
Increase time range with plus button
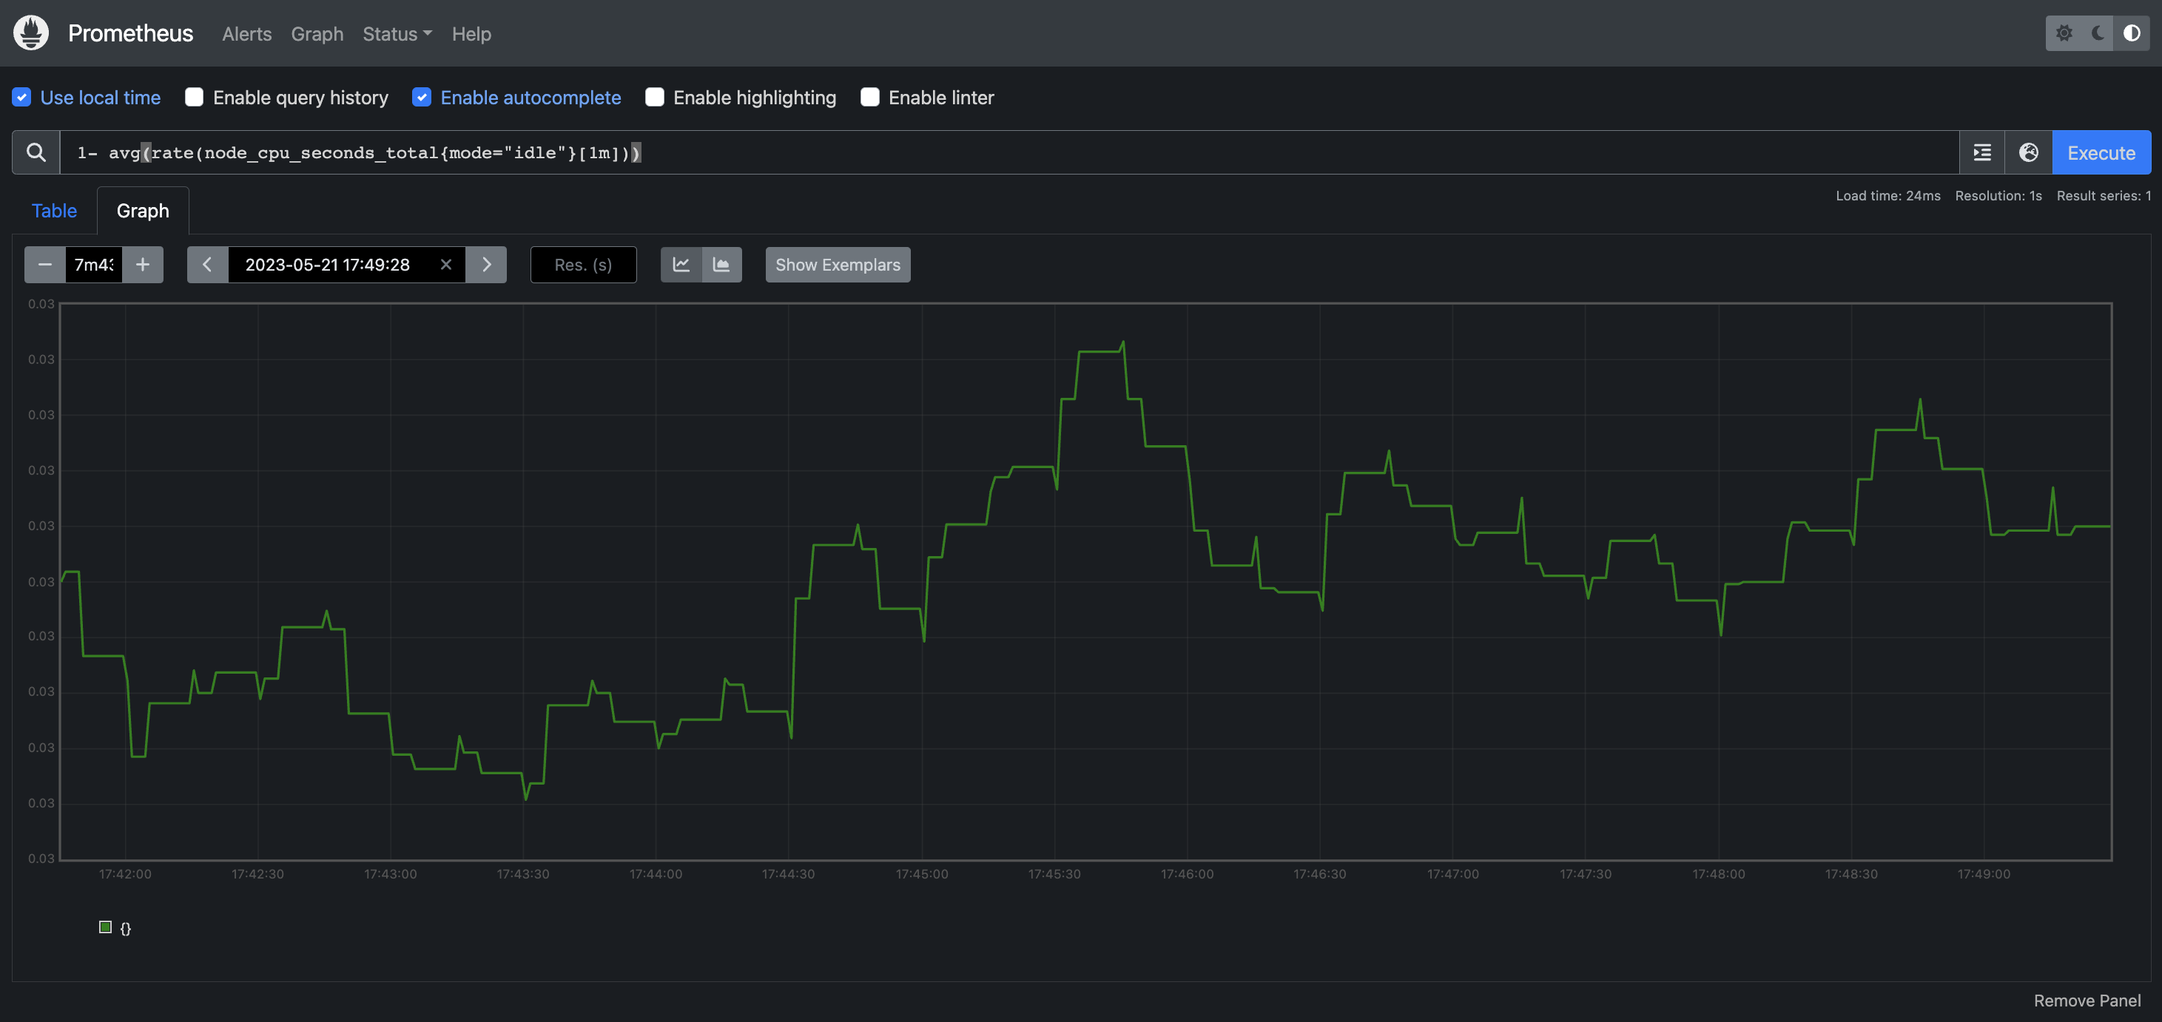coord(143,265)
